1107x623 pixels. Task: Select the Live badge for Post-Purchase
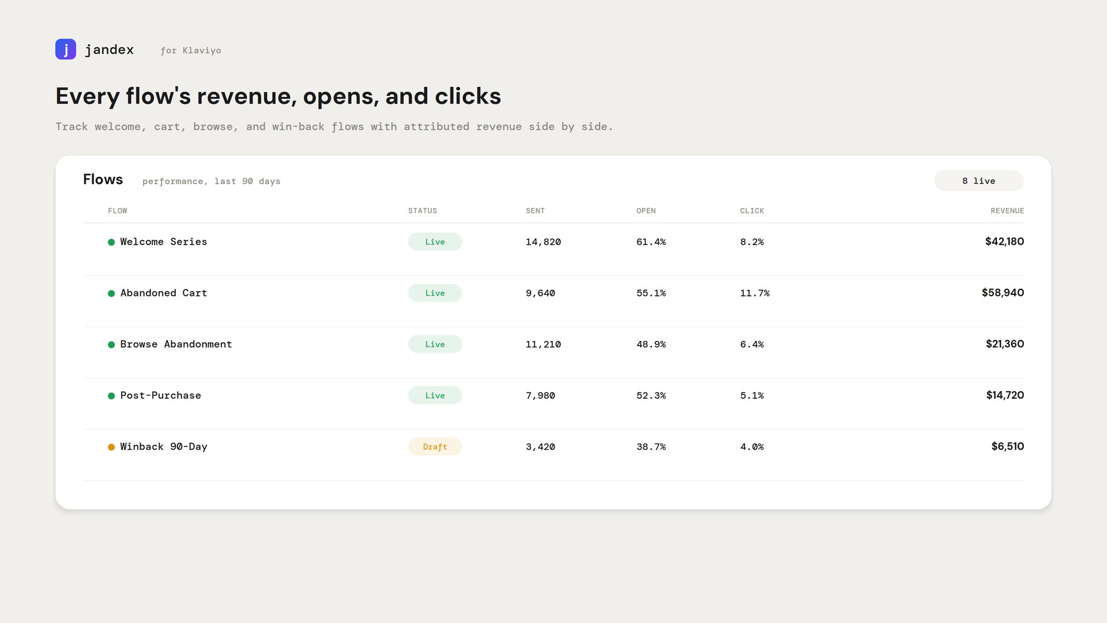tap(435, 395)
